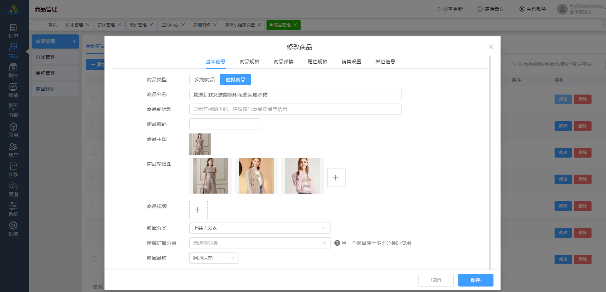
Task: Click the 保存 save button
Action: coord(475,280)
